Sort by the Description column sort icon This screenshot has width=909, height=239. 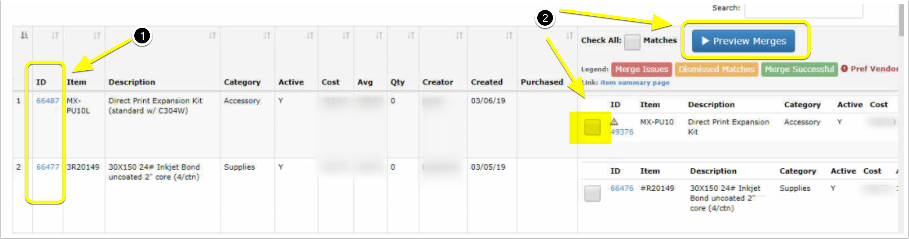tap(212, 35)
